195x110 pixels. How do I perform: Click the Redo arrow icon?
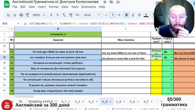point(15,15)
